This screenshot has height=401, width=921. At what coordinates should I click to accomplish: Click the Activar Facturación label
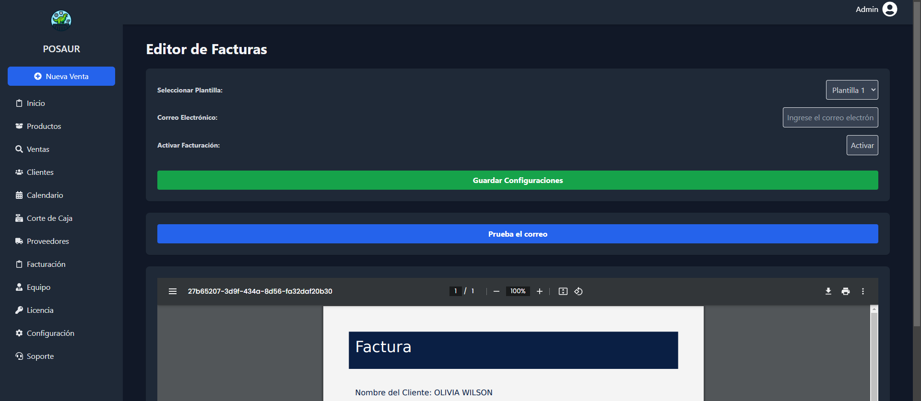click(189, 145)
